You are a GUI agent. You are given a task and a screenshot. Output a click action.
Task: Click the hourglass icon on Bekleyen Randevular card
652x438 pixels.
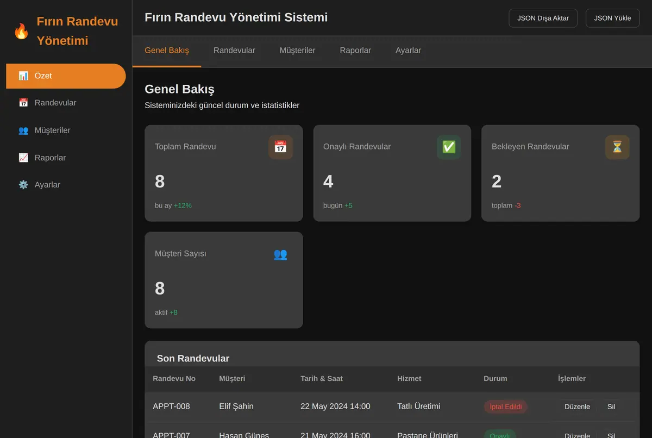[x=617, y=147]
